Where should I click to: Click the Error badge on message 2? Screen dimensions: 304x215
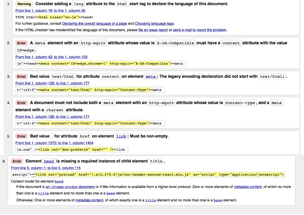(21, 43)
